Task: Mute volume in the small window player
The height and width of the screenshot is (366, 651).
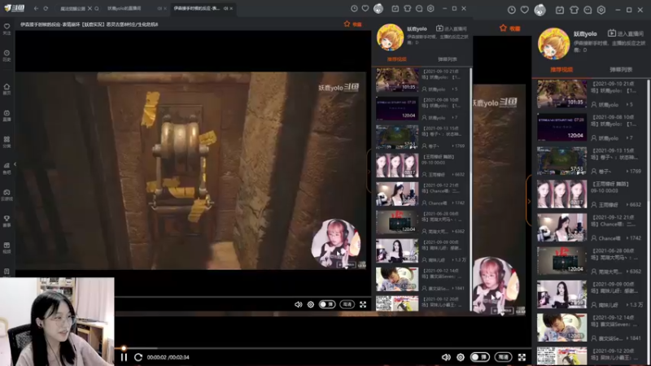Action: pos(298,304)
